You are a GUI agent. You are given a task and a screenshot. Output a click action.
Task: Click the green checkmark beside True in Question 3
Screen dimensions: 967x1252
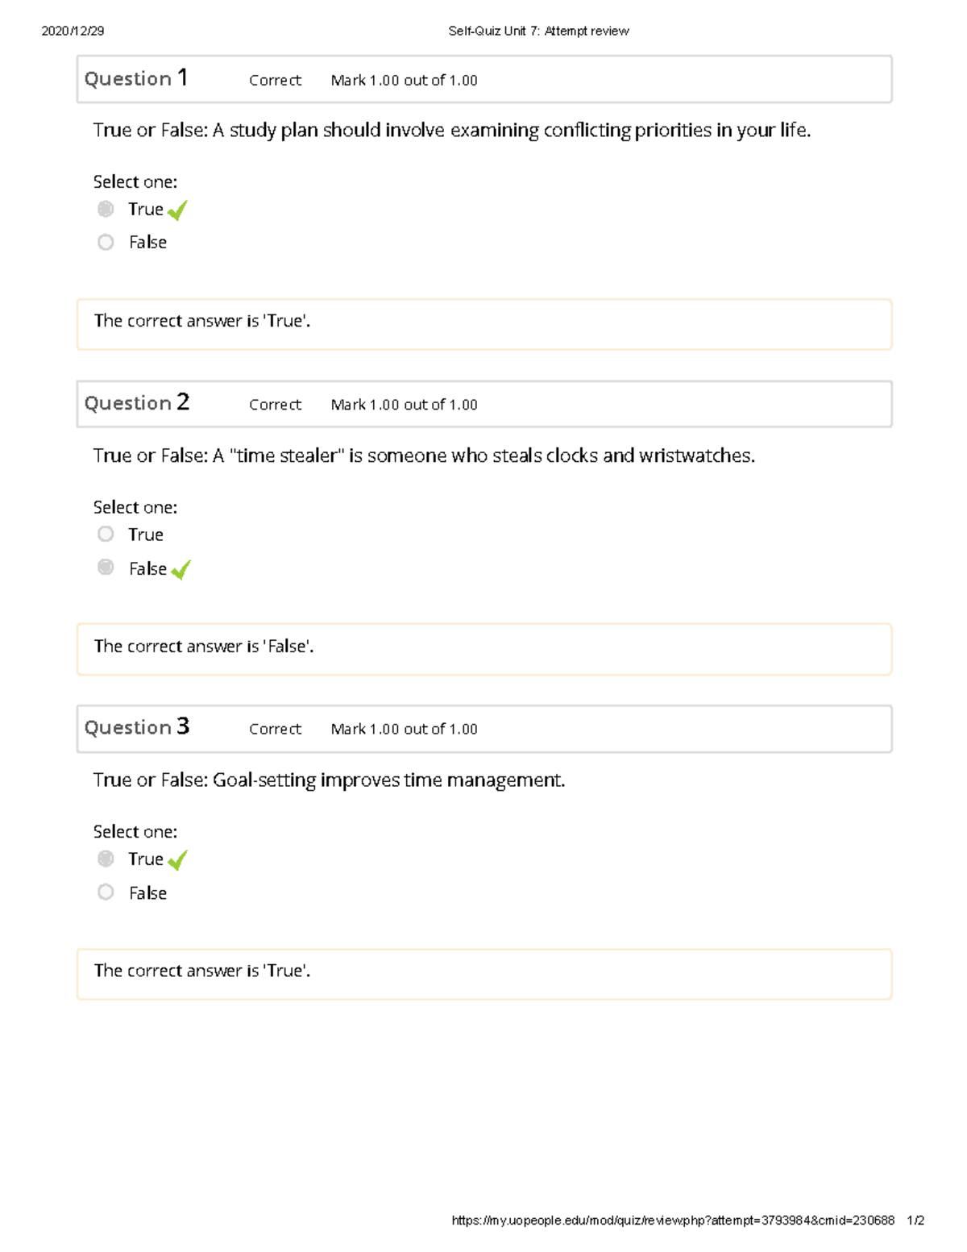pos(178,859)
